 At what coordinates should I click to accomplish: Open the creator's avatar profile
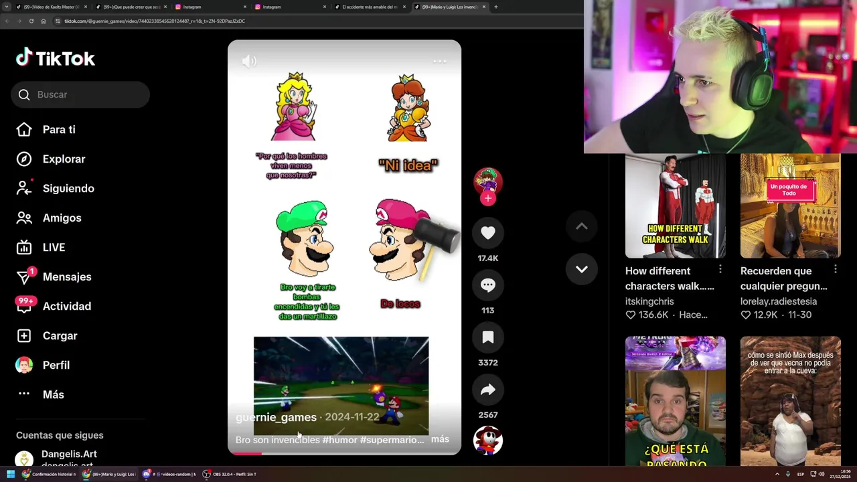pyautogui.click(x=487, y=181)
